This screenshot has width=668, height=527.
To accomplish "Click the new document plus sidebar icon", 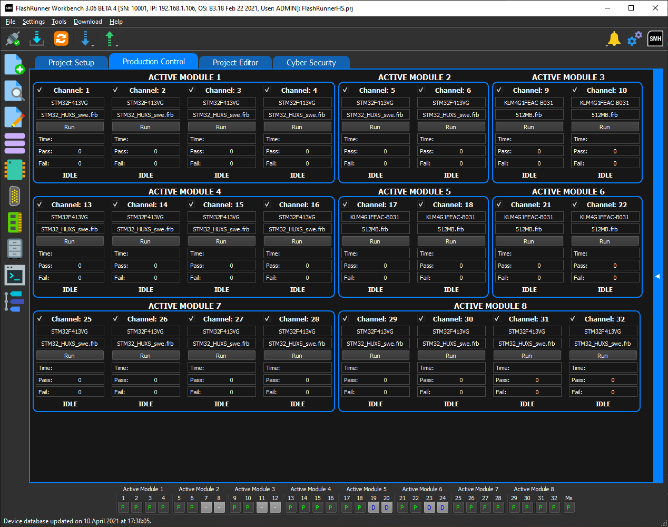I will pos(14,64).
